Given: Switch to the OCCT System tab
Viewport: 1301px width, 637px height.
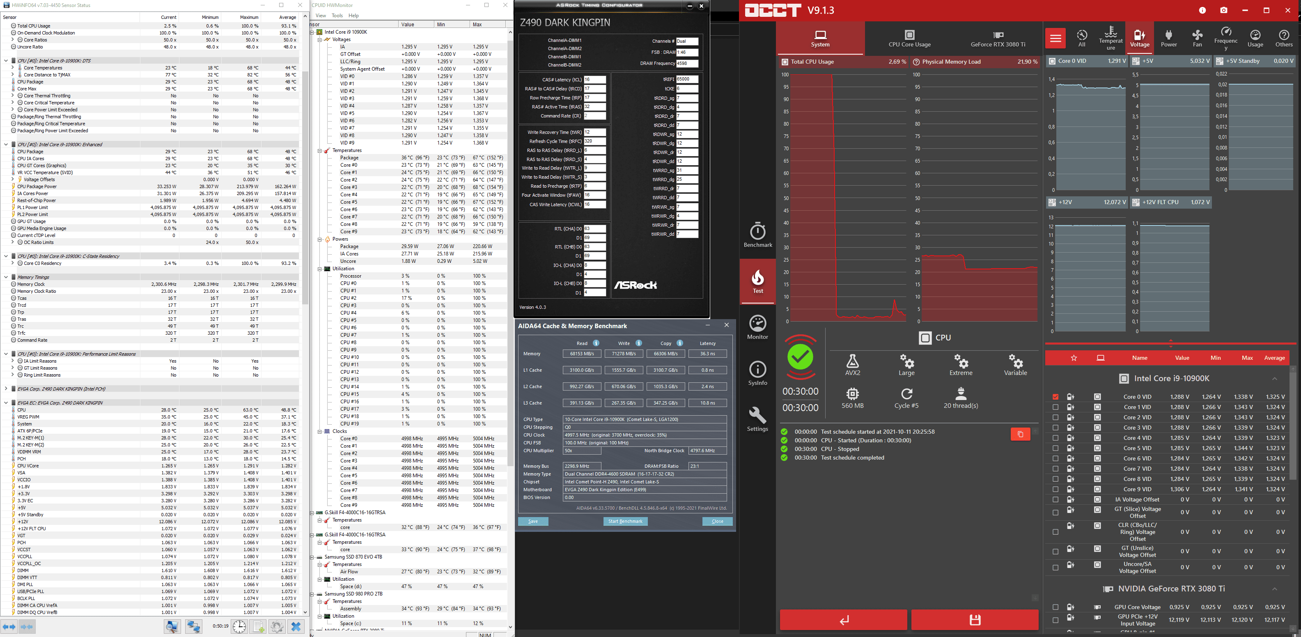Looking at the screenshot, I should pos(820,38).
